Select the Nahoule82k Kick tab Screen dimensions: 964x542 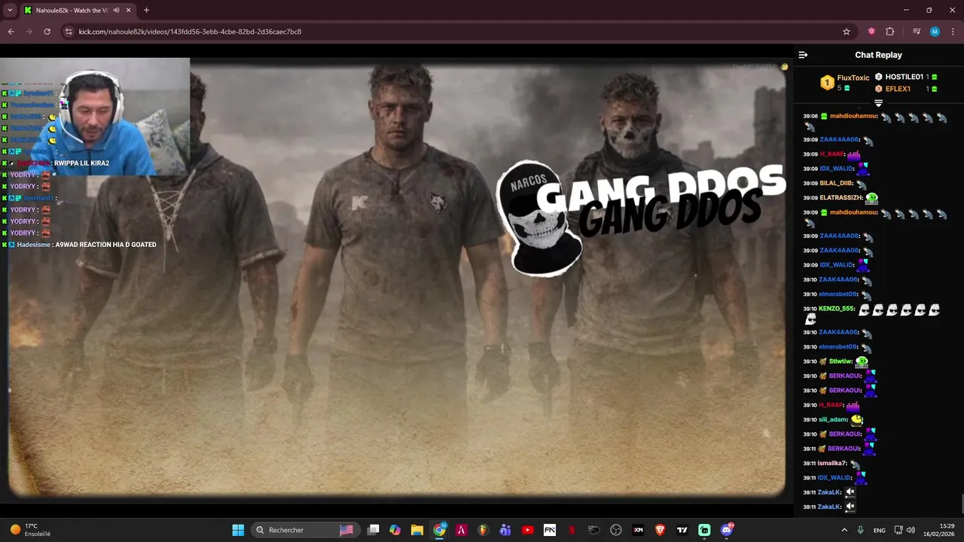coord(78,11)
